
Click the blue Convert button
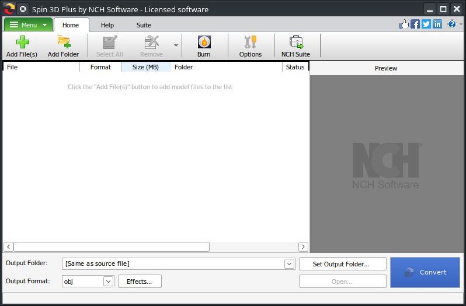point(425,272)
